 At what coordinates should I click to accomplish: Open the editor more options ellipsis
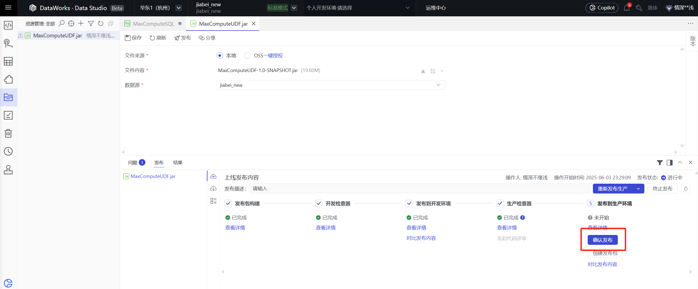click(x=691, y=23)
